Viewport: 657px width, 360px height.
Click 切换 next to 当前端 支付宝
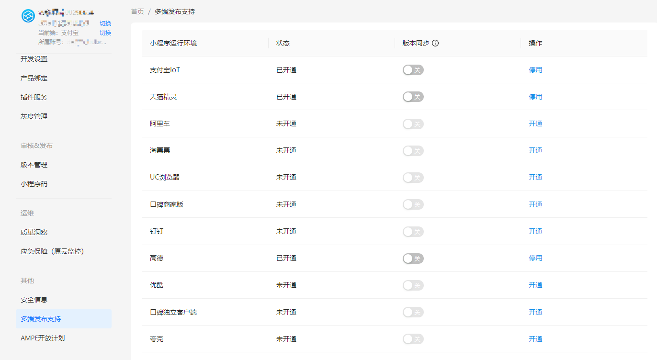coord(105,33)
